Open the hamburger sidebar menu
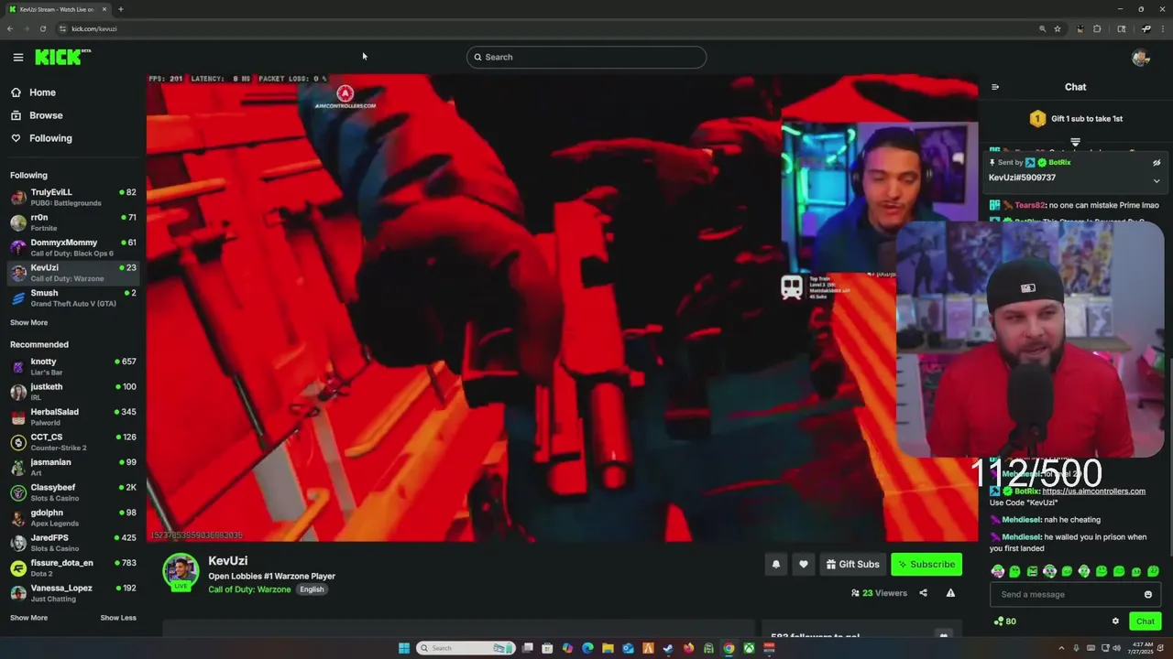Screen dimensions: 1173x659 pyautogui.click(x=18, y=57)
